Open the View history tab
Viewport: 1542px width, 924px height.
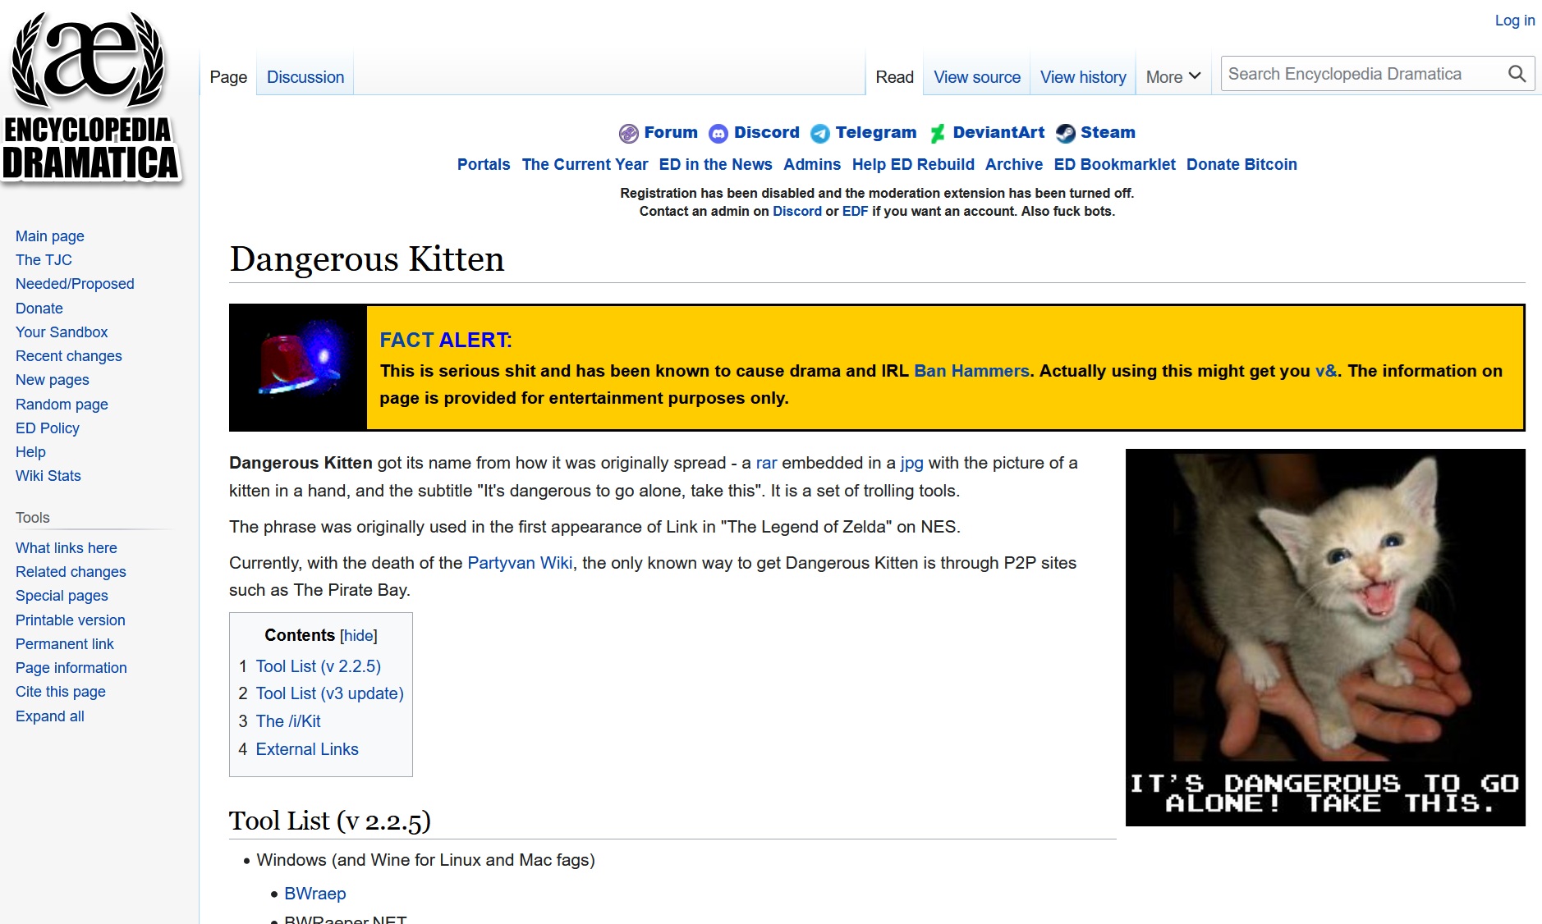[1083, 77]
